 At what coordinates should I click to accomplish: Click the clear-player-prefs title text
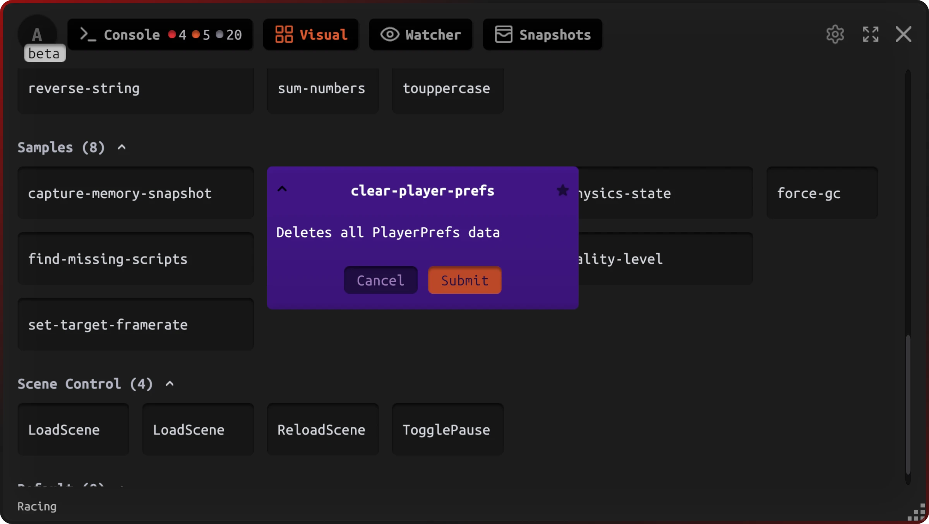tap(422, 190)
